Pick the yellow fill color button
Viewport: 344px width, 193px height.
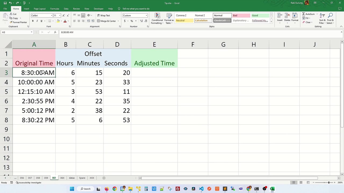pyautogui.click(x=58, y=21)
